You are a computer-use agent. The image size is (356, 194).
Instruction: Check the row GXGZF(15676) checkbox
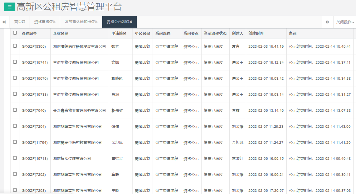(15, 78)
